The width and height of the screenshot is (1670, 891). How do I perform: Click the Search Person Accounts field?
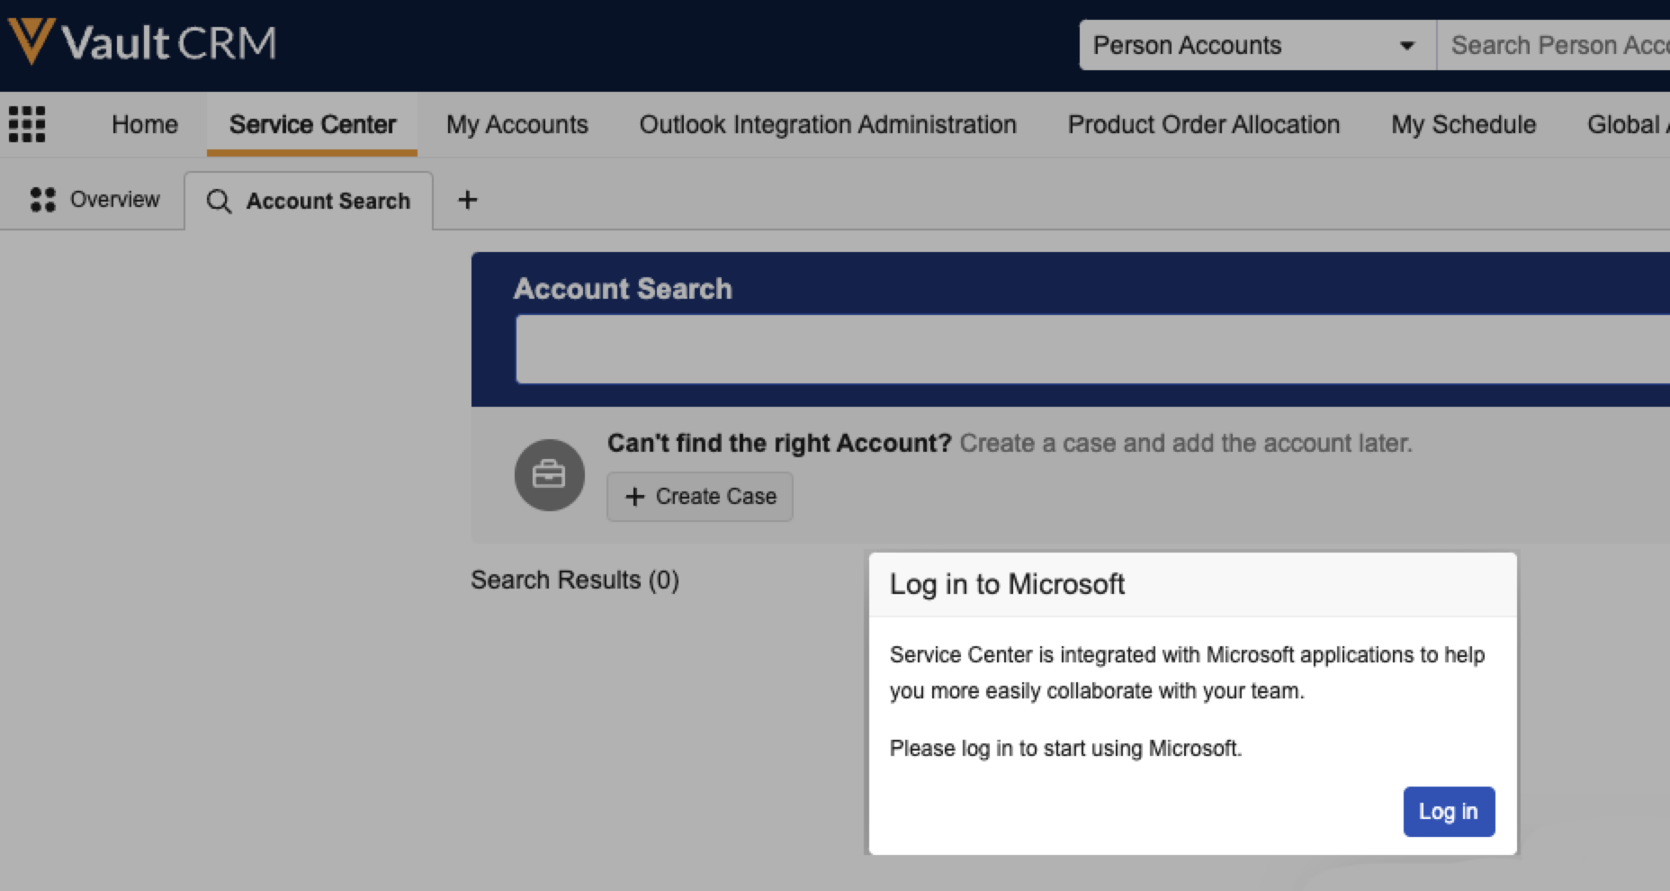pos(1557,46)
